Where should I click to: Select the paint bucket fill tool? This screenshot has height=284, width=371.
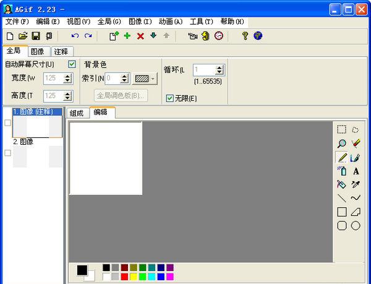[x=341, y=184]
